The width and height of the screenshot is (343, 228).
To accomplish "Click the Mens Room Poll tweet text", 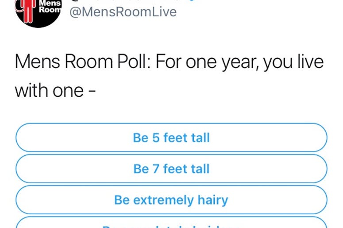I will [x=169, y=76].
